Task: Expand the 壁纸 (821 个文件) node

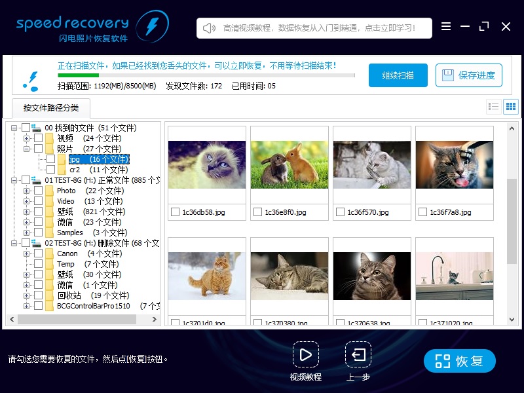Action: (x=26, y=212)
